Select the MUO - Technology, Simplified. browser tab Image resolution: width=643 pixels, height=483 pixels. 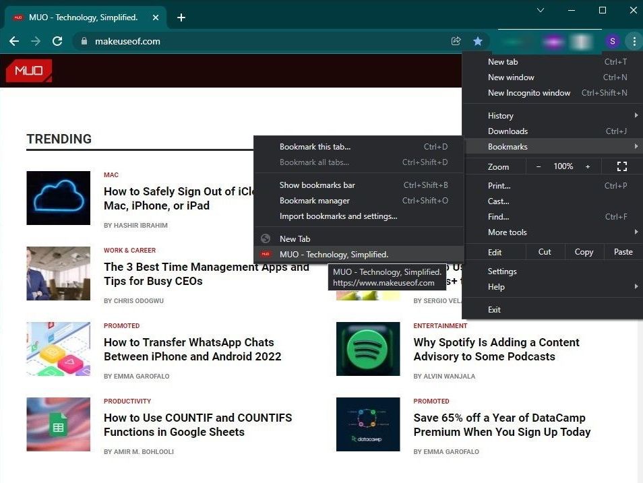click(86, 18)
